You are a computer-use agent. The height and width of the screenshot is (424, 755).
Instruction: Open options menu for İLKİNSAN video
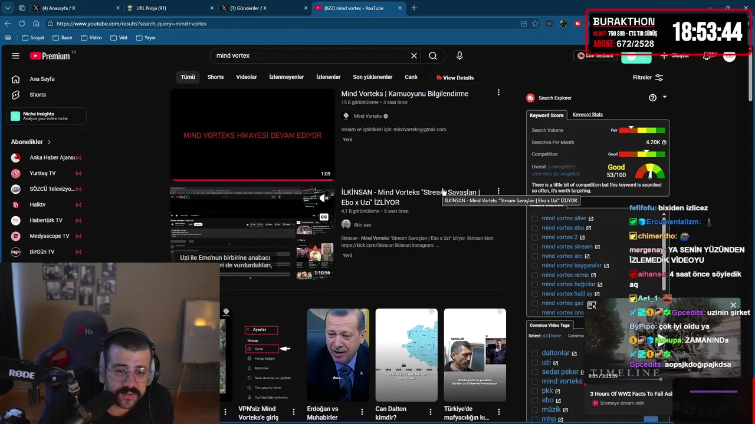tap(498, 191)
